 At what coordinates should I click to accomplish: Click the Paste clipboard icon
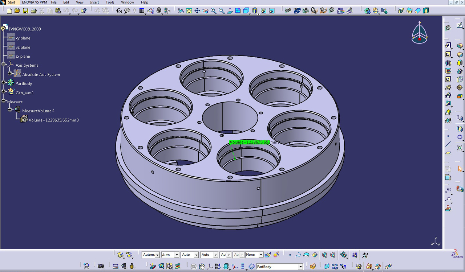58,11
